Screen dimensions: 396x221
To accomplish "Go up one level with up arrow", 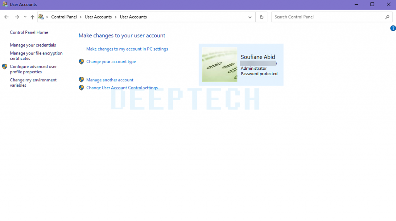I will pos(32,17).
